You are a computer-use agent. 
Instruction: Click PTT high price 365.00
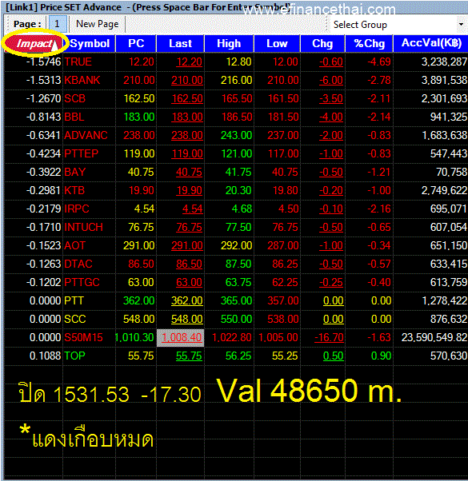tap(236, 301)
